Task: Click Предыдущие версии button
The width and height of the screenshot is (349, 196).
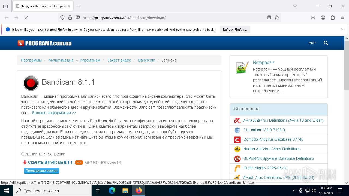Action: (42, 171)
